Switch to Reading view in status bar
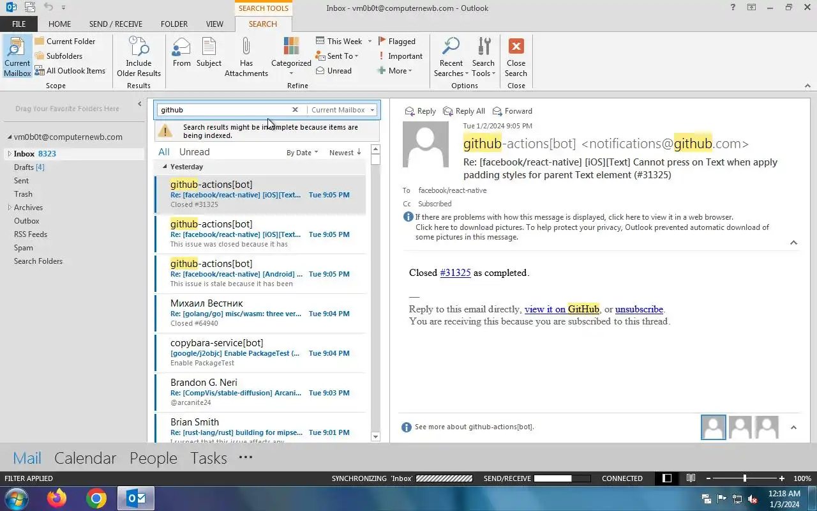This screenshot has height=511, width=817. 691,478
